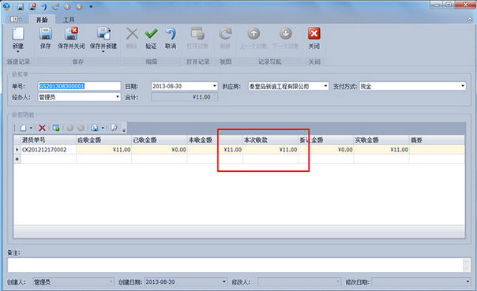Switch to the 工具 ribbon tab
The width and height of the screenshot is (477, 291).
click(69, 20)
